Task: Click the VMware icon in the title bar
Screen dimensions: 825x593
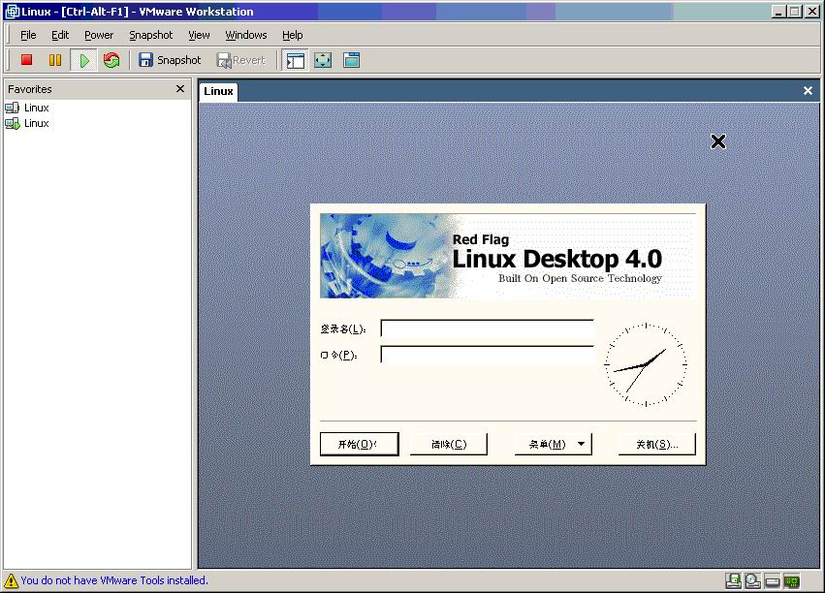Action: coord(12,12)
